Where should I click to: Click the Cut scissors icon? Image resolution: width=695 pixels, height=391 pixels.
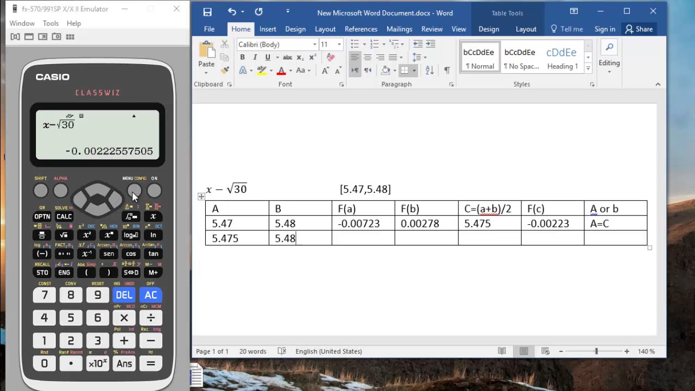(225, 45)
